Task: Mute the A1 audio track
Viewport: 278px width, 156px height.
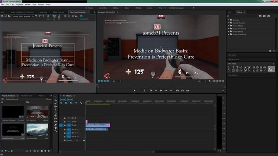Action: coord(75,130)
